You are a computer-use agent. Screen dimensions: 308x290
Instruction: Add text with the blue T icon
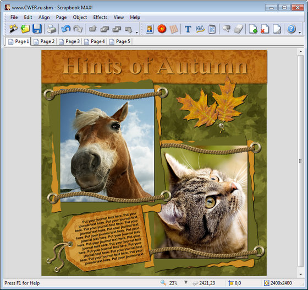coord(188,29)
